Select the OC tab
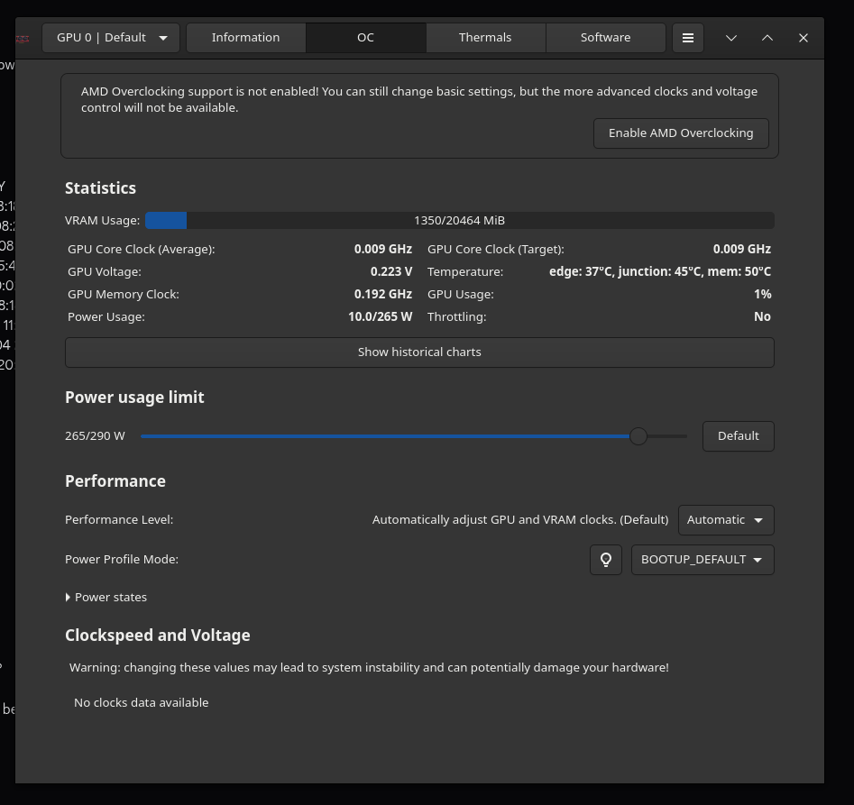Viewport: 854px width, 805px height. click(x=365, y=38)
